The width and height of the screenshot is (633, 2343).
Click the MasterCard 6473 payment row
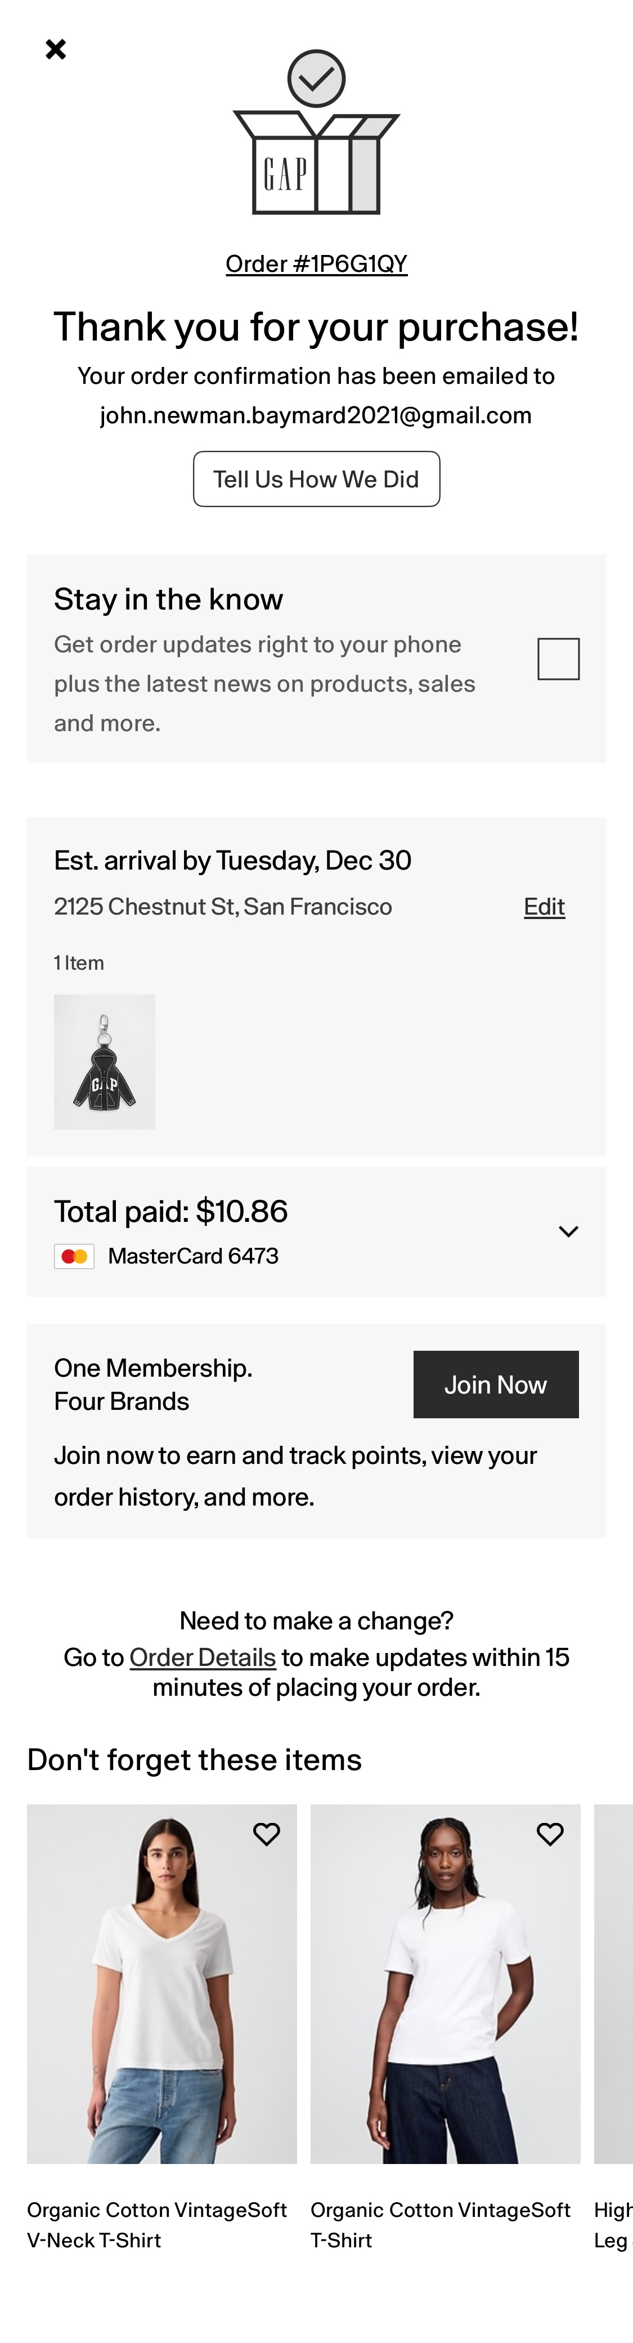pos(194,1255)
